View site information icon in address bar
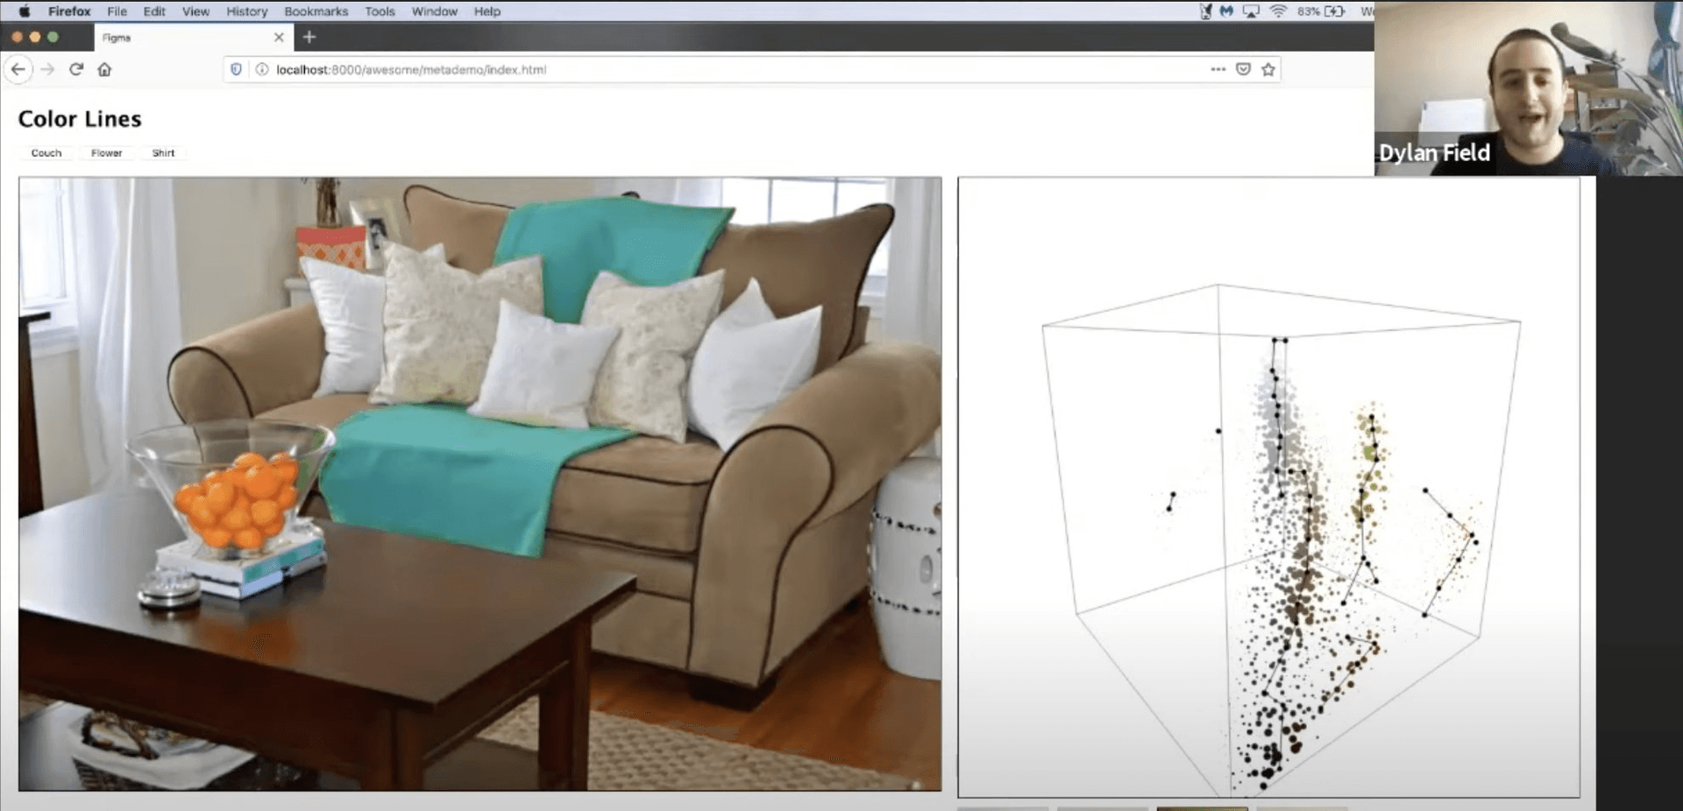 click(261, 69)
